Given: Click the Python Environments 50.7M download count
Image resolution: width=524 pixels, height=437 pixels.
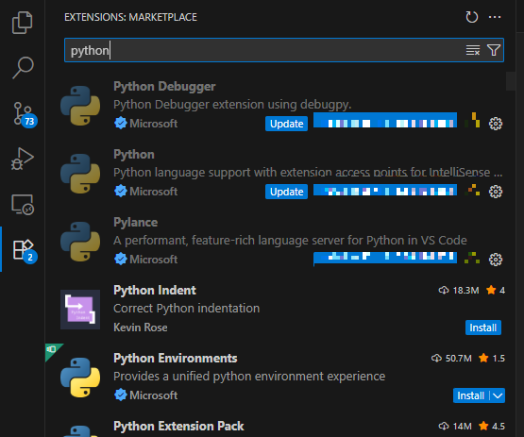Looking at the screenshot, I should tap(451, 358).
